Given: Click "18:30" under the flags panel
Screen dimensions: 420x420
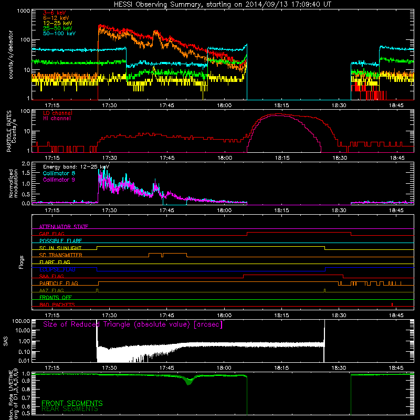Looking at the screenshot, I should coord(339,316).
